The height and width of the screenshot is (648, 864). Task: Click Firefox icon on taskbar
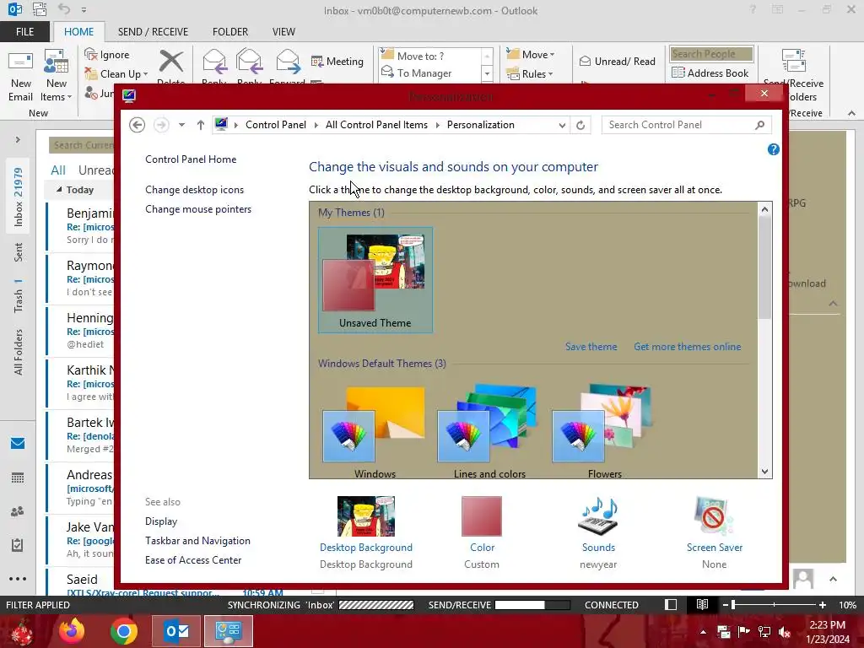(x=72, y=631)
